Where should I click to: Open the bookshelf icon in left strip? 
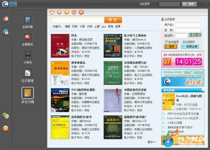click(x=6, y=18)
